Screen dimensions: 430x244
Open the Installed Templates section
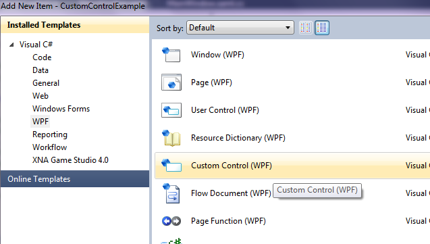point(75,25)
